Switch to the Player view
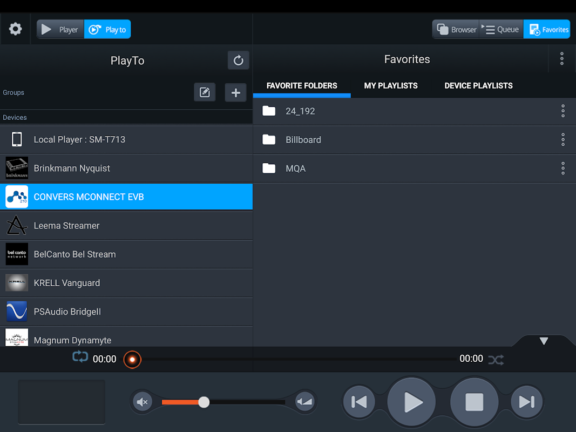The height and width of the screenshot is (432, 576). pos(60,29)
